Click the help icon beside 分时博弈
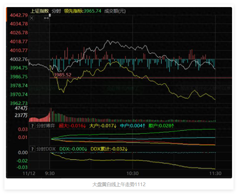This screenshot has width=238, height=194. 32,126
